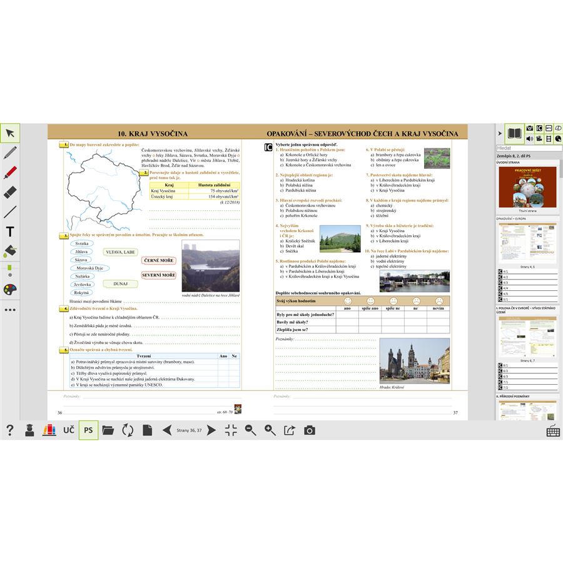Collapse the right side panel arrow
The width and height of the screenshot is (563, 563).
[499, 133]
